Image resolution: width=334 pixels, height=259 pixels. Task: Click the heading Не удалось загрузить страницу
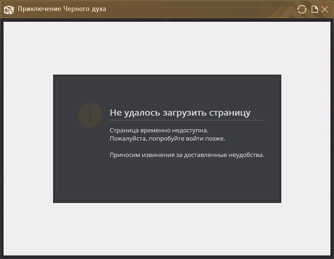(180, 113)
